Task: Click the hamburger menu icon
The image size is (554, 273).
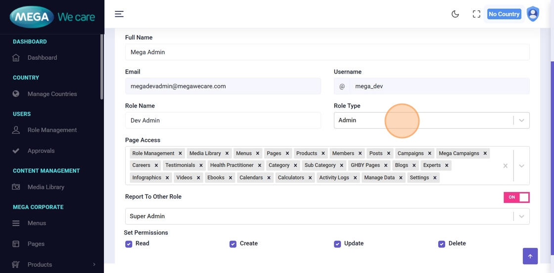Action: point(119,14)
